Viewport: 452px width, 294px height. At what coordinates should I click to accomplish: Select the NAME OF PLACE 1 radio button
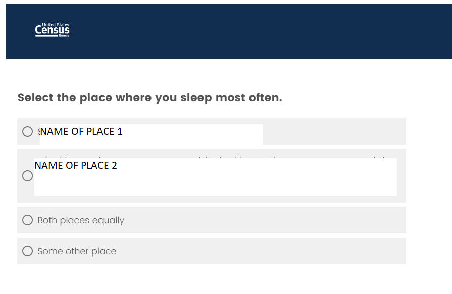point(27,132)
